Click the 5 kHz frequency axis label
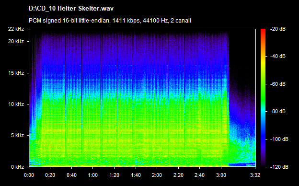Screen dimensions: 299x186 [x=17, y=136]
